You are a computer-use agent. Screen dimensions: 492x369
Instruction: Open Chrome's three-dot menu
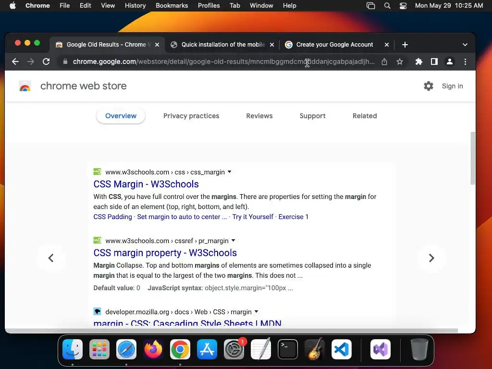465,62
